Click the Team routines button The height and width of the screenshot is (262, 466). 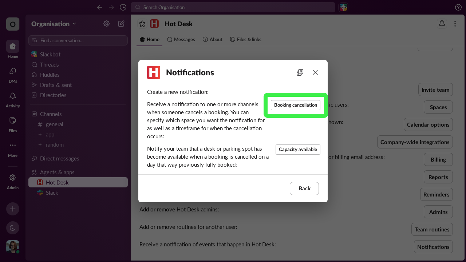click(432, 229)
